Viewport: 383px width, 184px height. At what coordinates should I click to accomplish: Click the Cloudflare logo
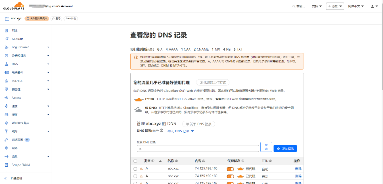point(14,6)
